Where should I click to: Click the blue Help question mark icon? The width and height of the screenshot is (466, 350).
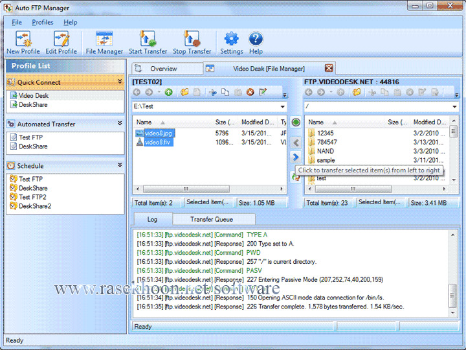click(x=256, y=40)
